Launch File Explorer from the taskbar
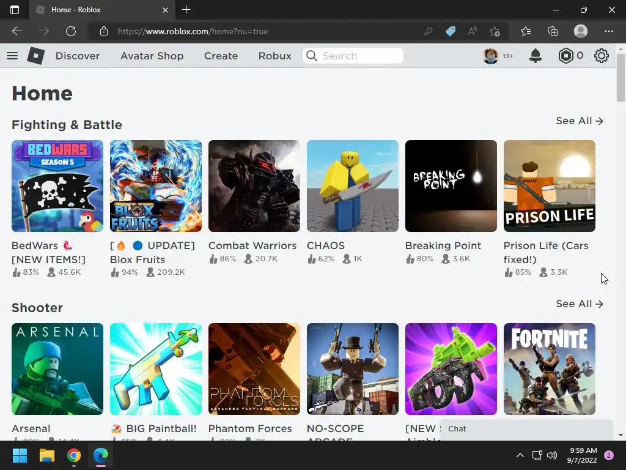The image size is (626, 470). (46, 455)
